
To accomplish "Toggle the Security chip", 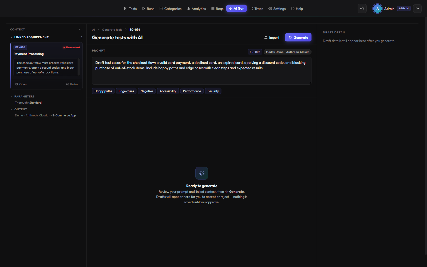I will pyautogui.click(x=213, y=91).
